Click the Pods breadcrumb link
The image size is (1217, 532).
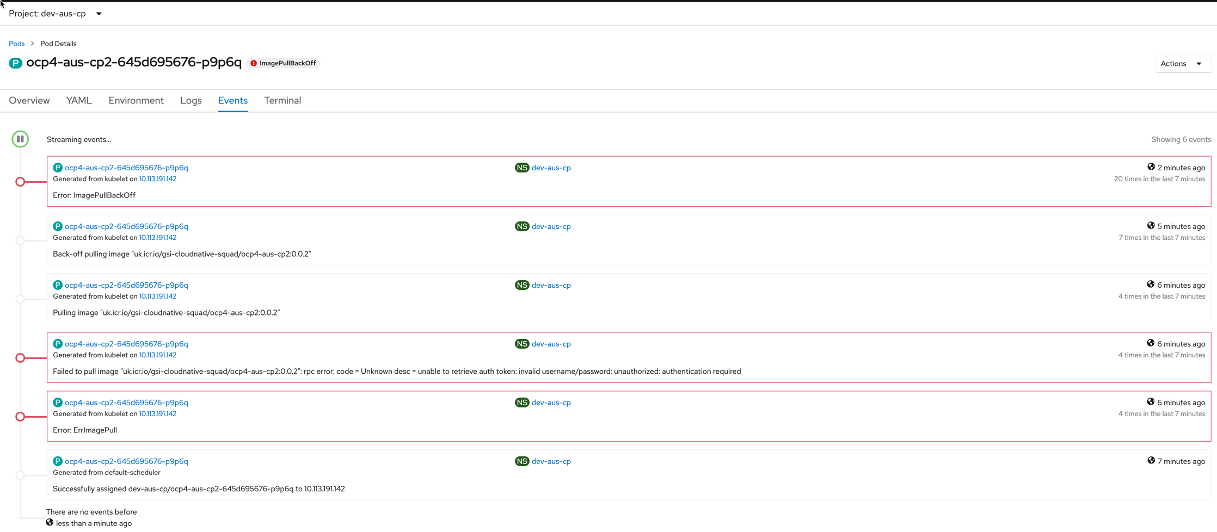click(16, 44)
